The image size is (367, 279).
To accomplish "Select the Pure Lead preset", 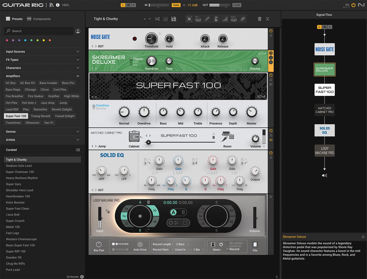I will 43,270.
